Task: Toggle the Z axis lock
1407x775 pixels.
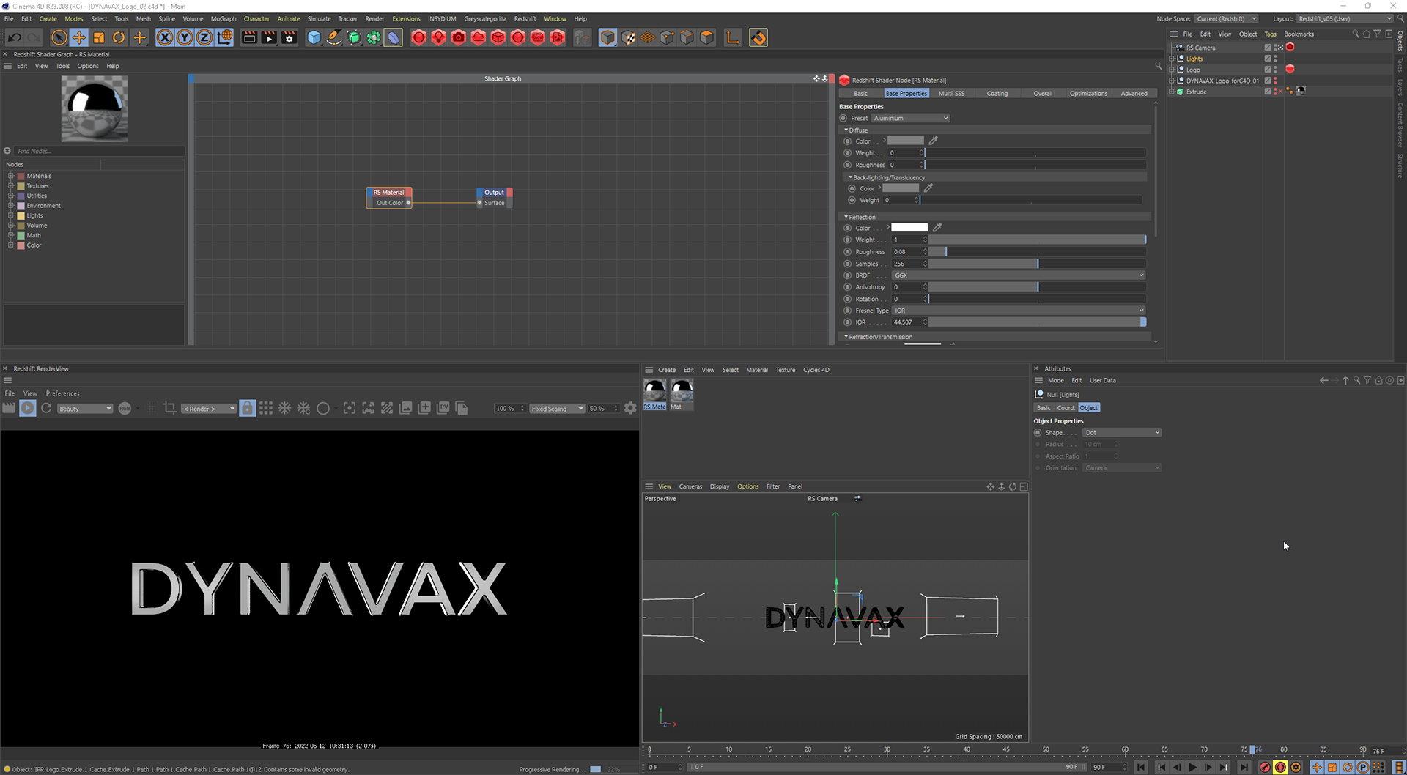Action: click(x=204, y=37)
